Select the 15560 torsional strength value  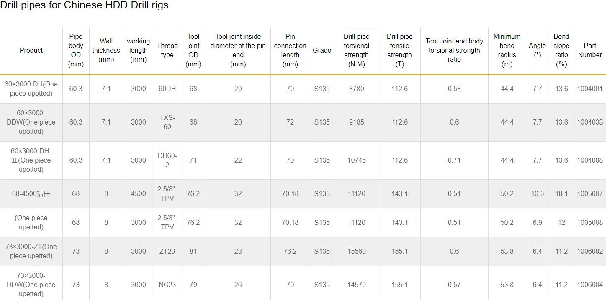coord(356,251)
